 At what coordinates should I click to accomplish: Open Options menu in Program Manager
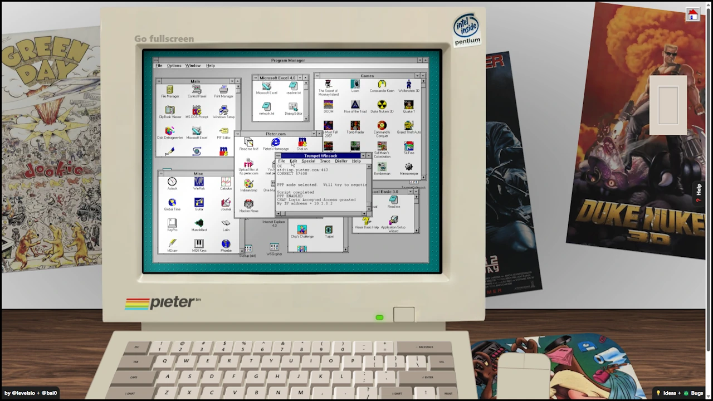(174, 66)
